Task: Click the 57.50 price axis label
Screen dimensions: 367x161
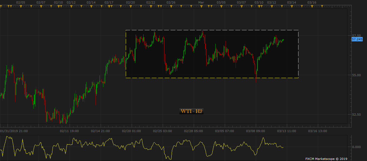Action: point(356,36)
